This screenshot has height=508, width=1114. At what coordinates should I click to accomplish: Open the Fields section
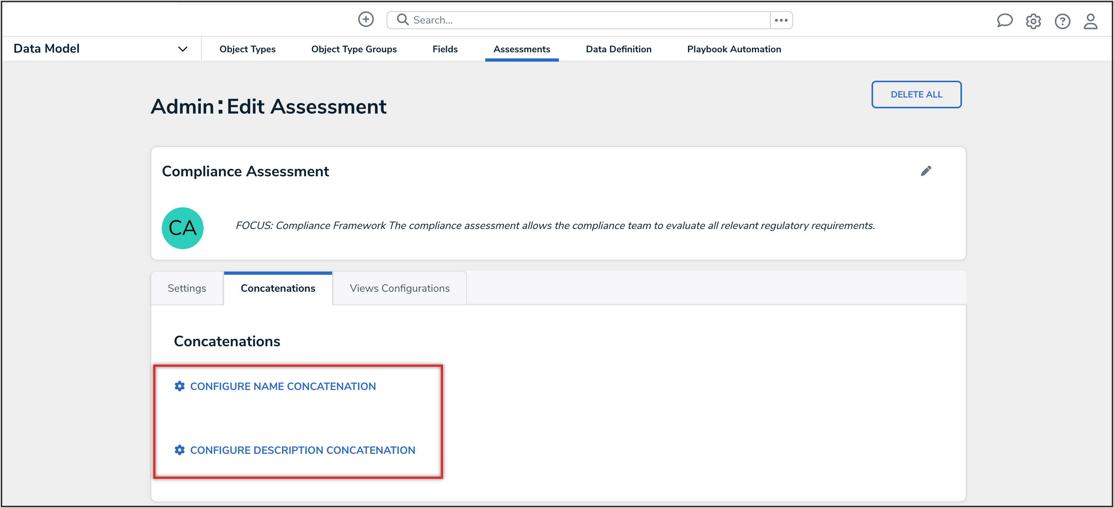point(445,49)
